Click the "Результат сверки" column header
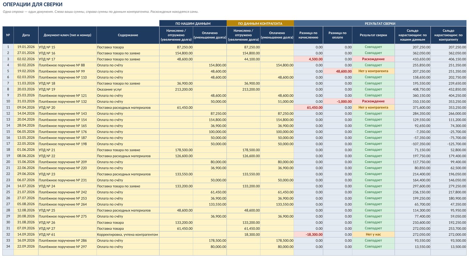The width and height of the screenshot is (469, 258). tap(373, 35)
